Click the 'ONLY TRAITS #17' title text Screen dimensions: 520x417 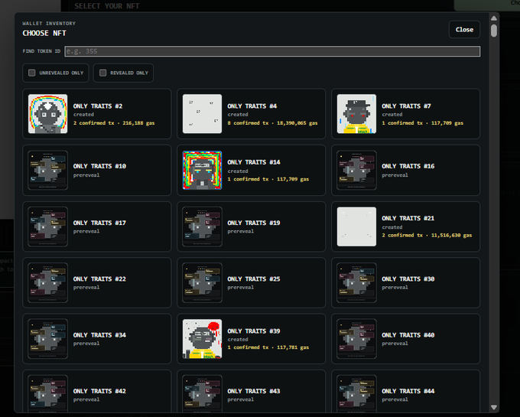99,223
